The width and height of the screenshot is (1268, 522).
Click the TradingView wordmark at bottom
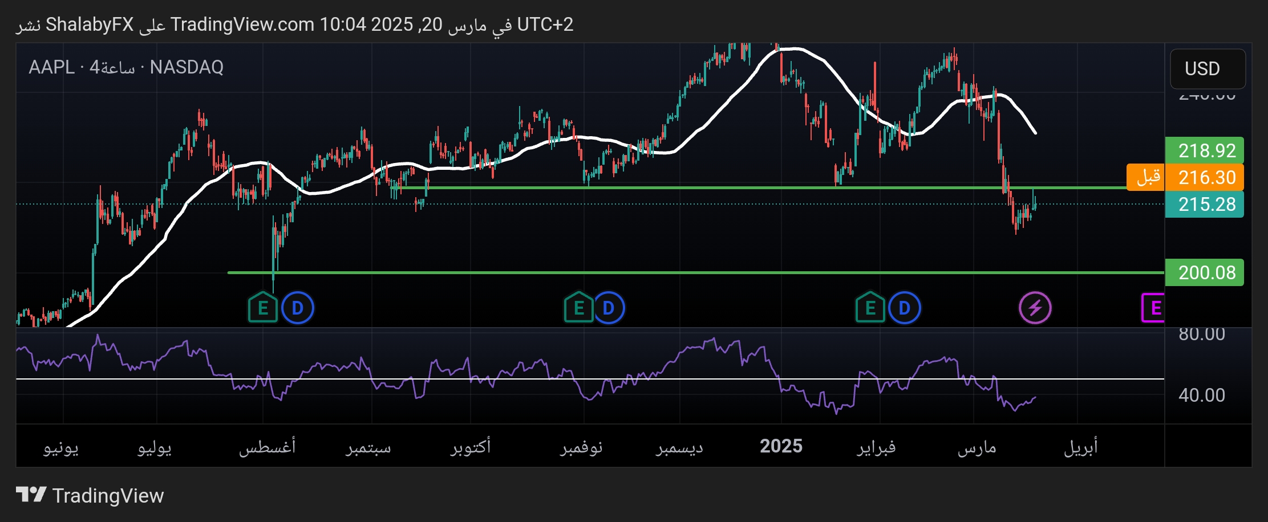point(108,495)
